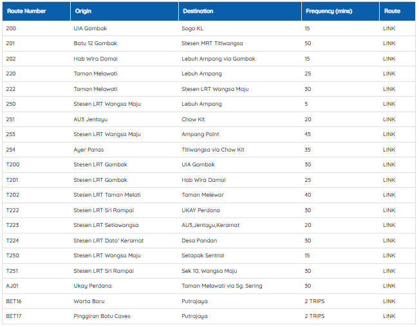This screenshot has height=327, width=419.
Task: Open the LINK for route 200
Action: click(389, 28)
